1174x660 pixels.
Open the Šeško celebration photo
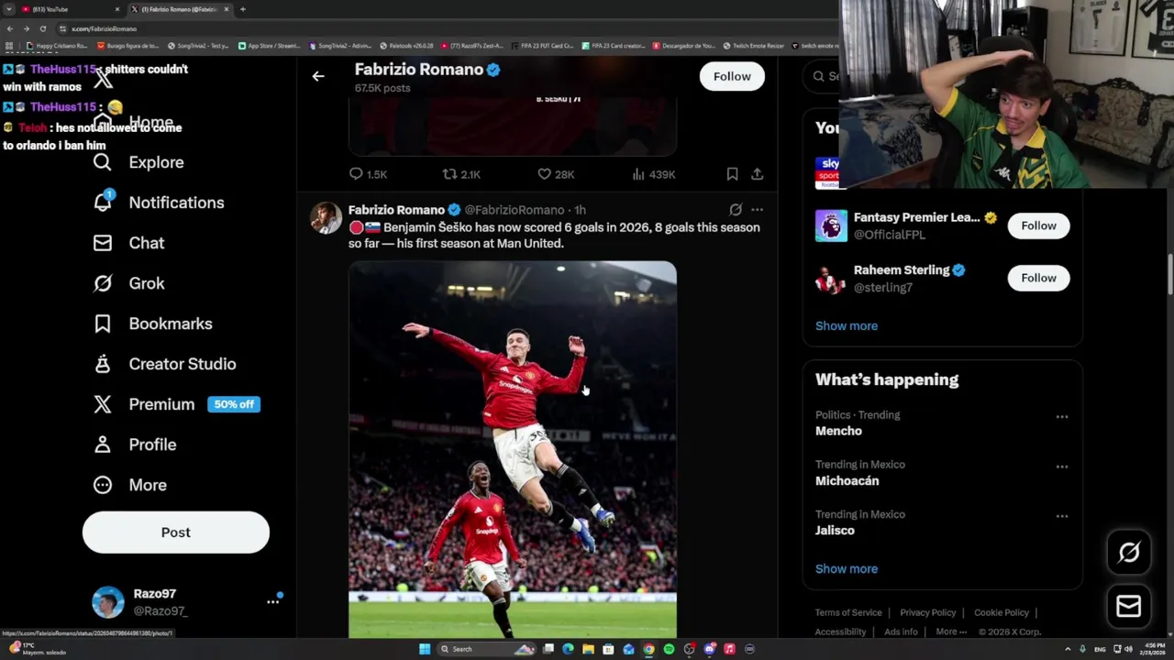(513, 449)
